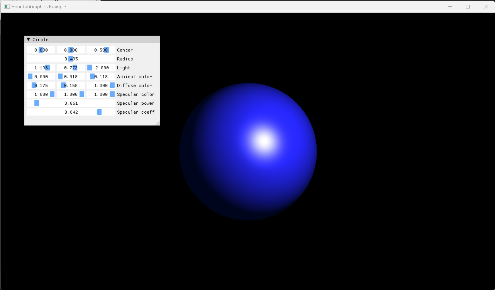Click Ambient color red value 0.000
The image size is (495, 290).
click(41, 77)
